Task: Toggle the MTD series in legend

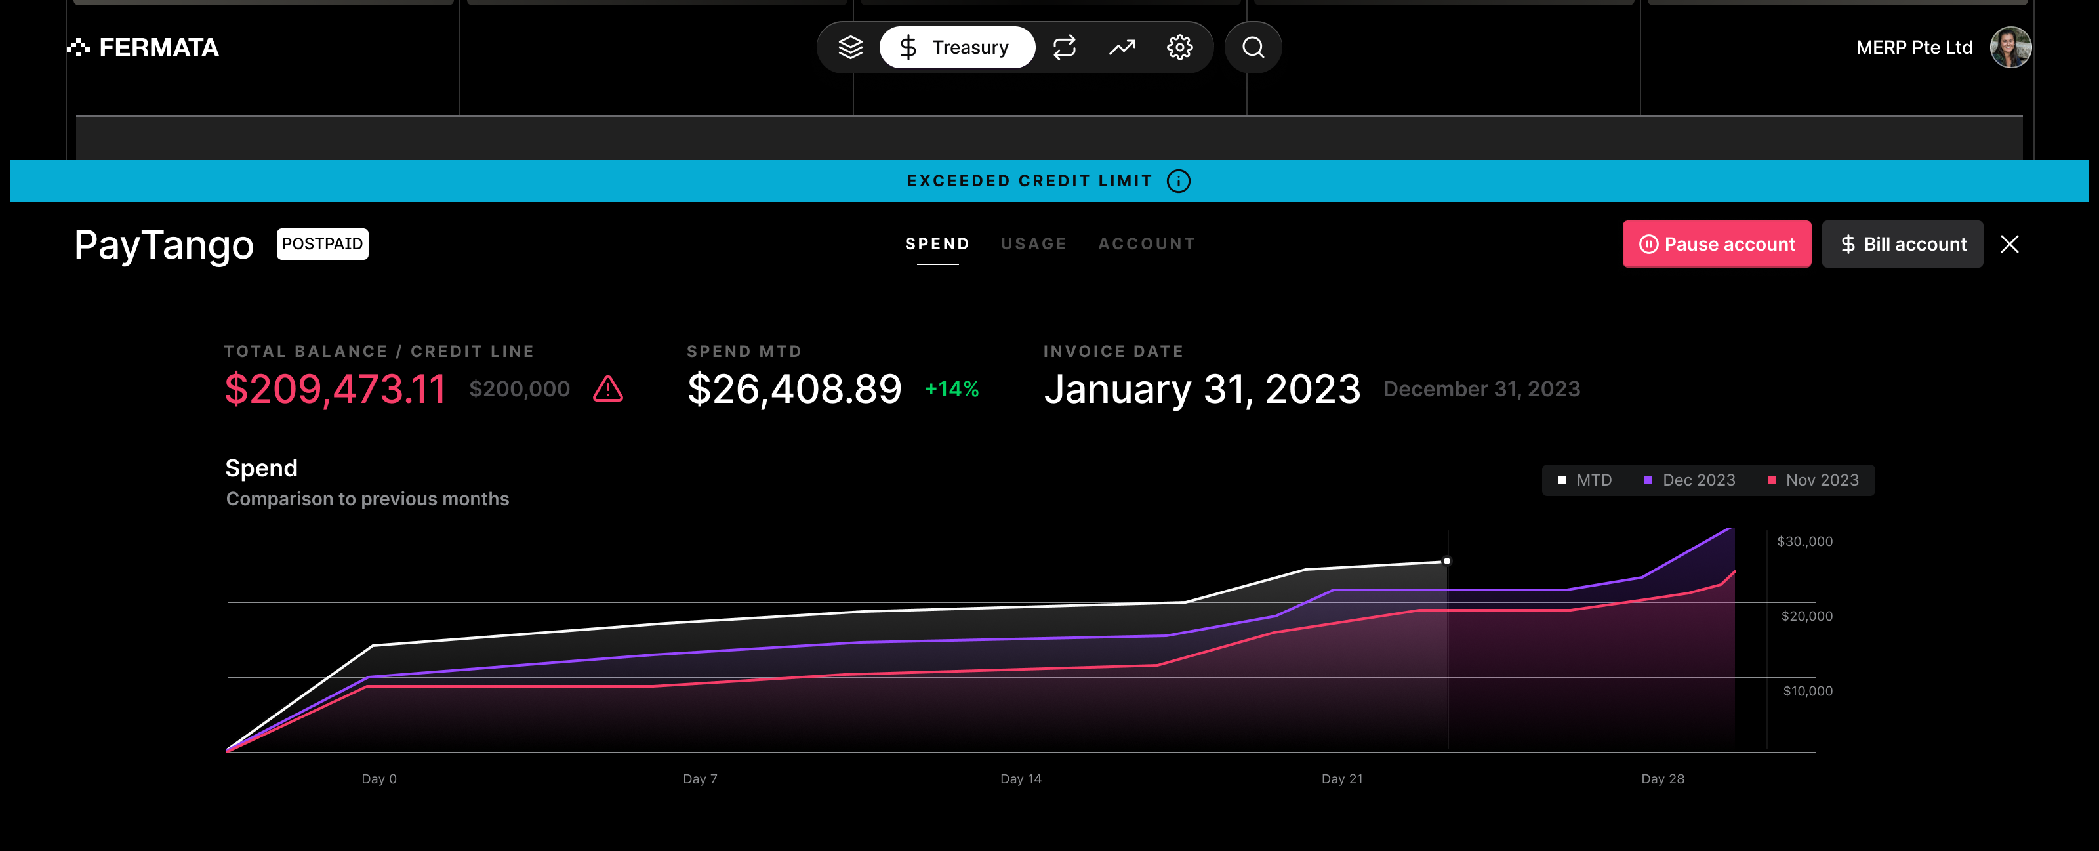Action: (x=1585, y=480)
